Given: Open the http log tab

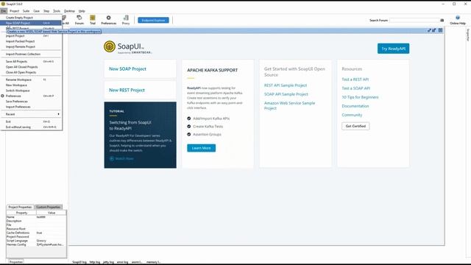Looking at the screenshot, I should 95,262.
